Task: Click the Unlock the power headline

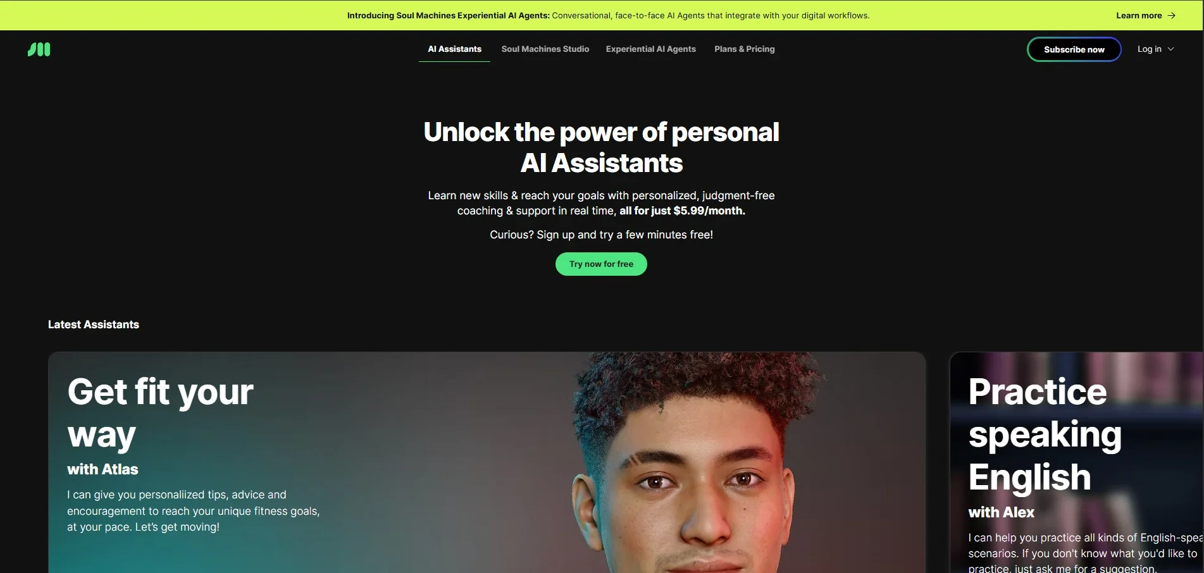Action: coord(601,147)
